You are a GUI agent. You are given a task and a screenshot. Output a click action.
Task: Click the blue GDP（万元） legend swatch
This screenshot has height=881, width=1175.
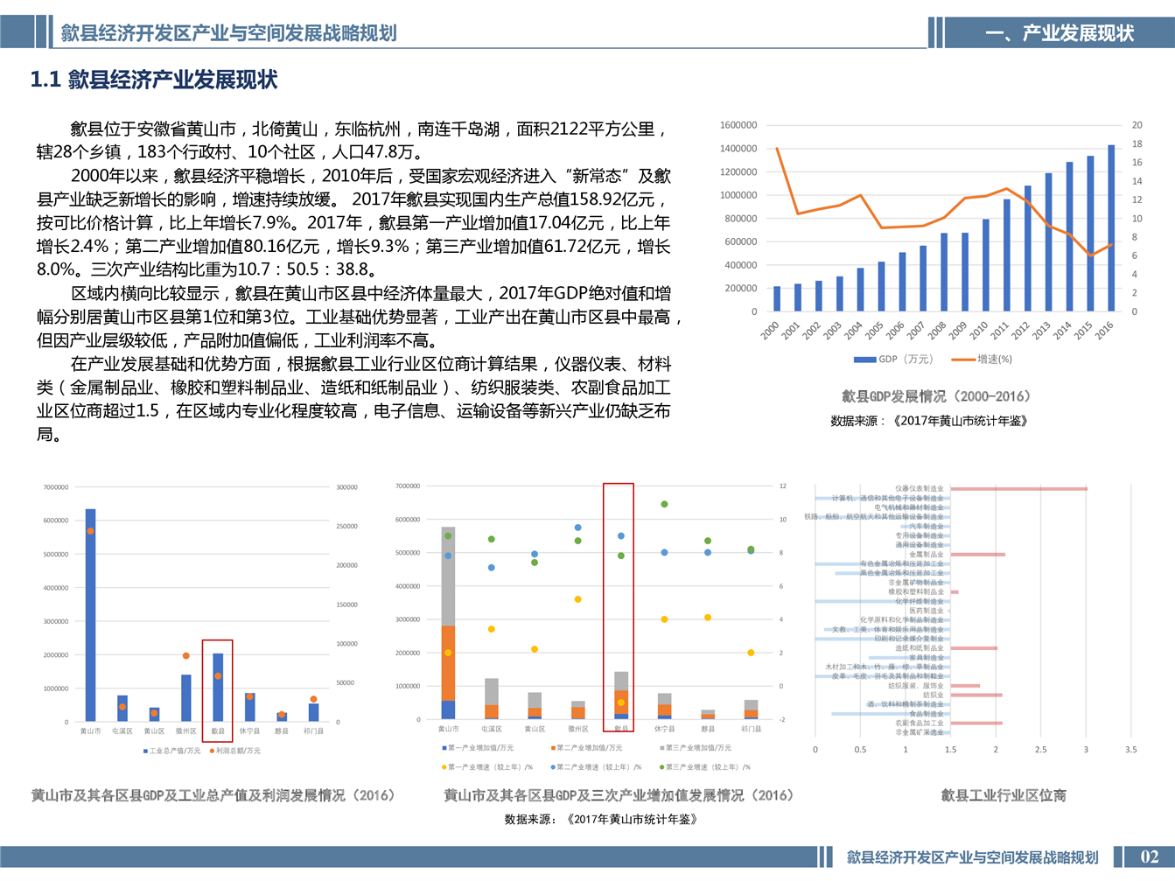(864, 360)
